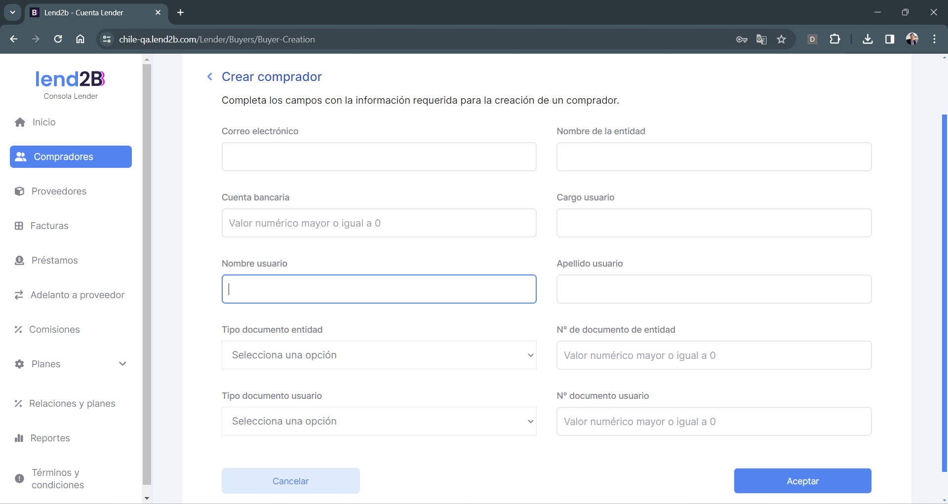Viewport: 948px width, 504px height.
Task: Go to the Compradores section
Action: click(71, 156)
